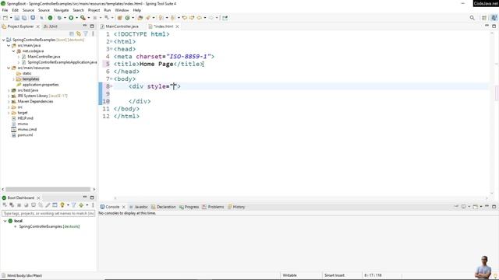Click 'Smart Insert' in the status bar
The image size is (499, 280).
(x=334, y=275)
